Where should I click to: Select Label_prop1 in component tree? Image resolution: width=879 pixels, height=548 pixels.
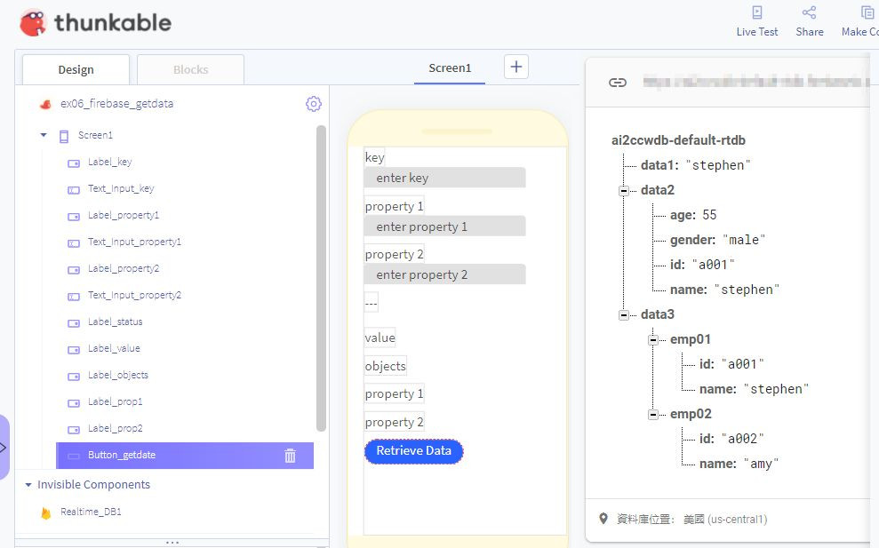tap(115, 401)
